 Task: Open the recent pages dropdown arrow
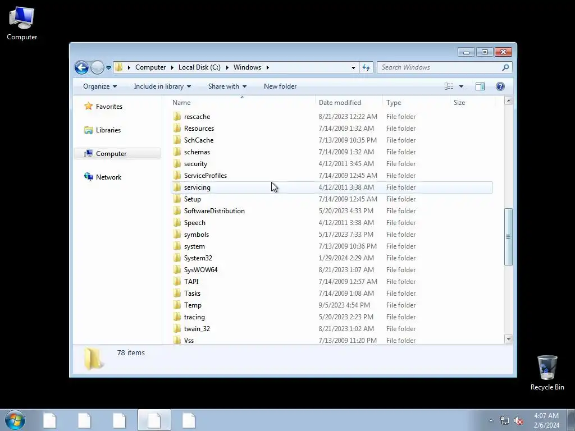[108, 68]
